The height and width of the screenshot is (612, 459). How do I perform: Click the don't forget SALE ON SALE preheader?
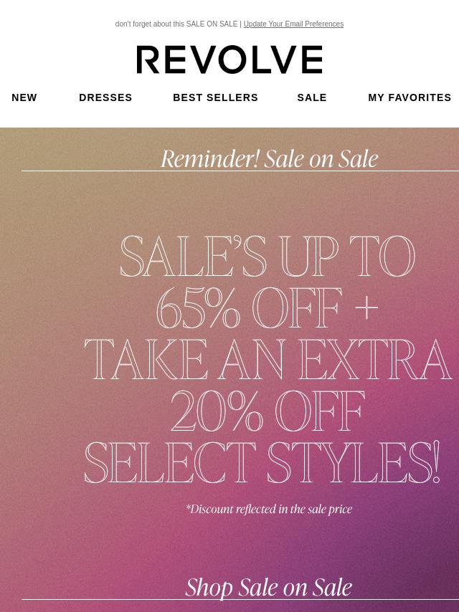(176, 24)
